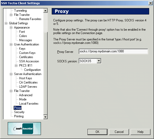
Task: Collapse the Appearance tree node
Action: click(11, 28)
